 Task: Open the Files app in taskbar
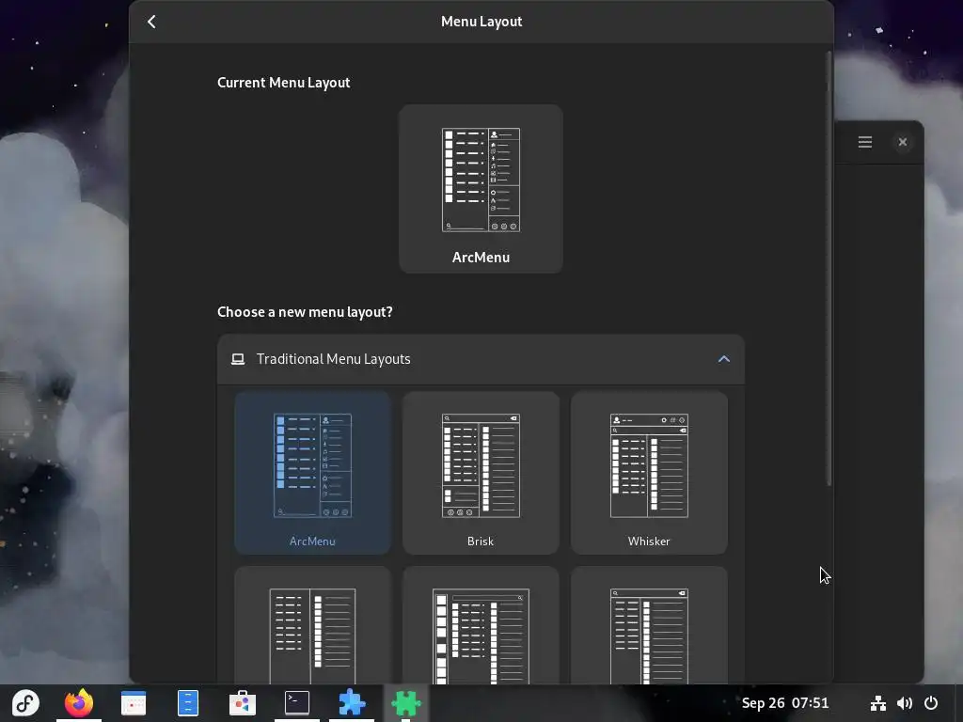[x=188, y=703]
